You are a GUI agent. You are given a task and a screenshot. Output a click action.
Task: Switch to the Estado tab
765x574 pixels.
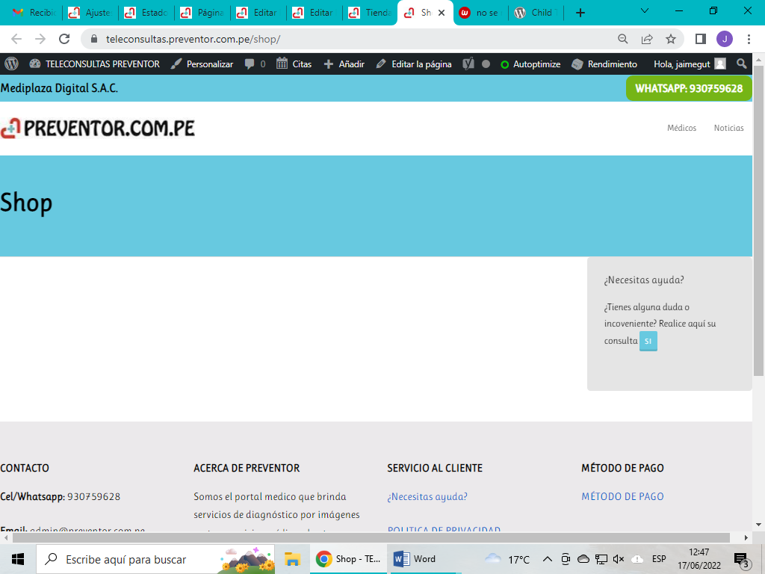pyautogui.click(x=146, y=13)
